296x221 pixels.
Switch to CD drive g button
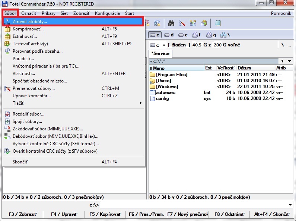coord(211,35)
